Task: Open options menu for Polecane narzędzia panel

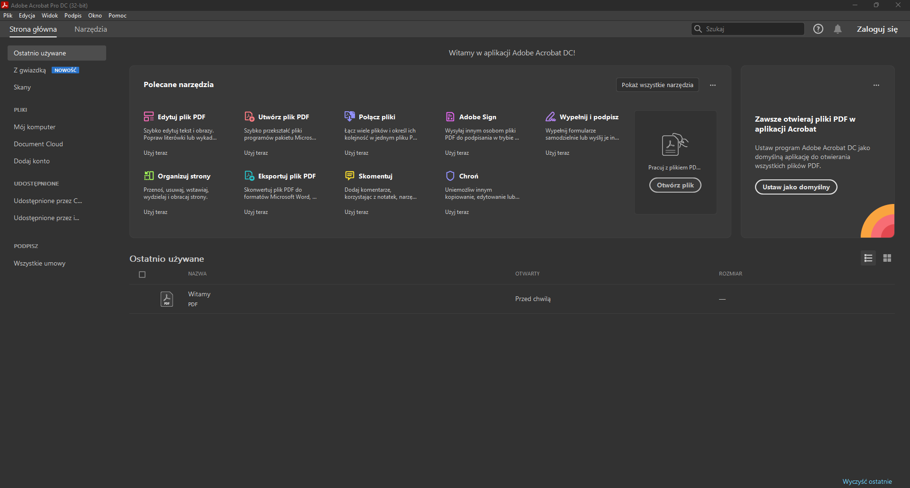Action: coord(713,85)
